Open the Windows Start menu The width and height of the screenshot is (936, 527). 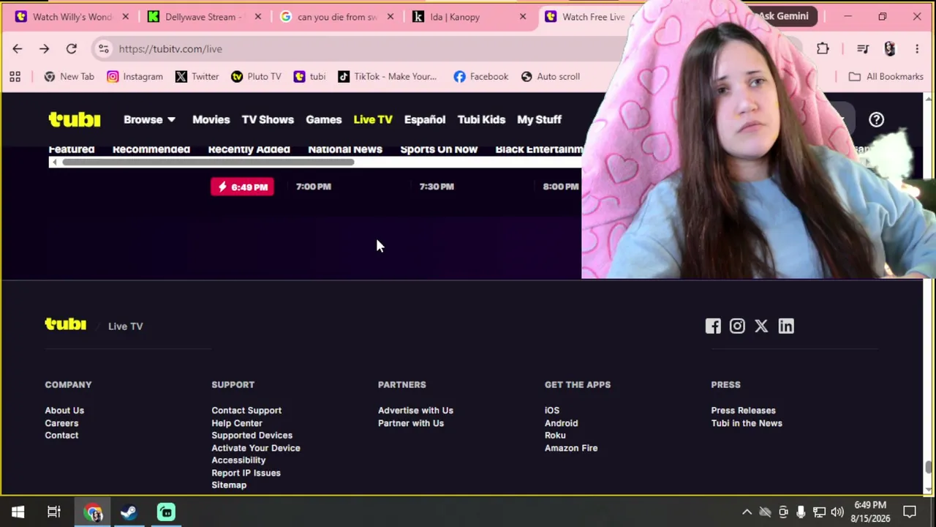[18, 512]
